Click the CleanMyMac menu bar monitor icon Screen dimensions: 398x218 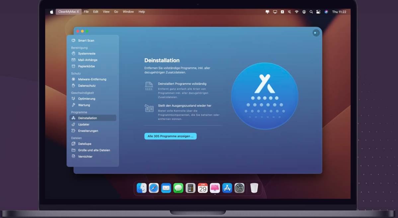click(267, 12)
